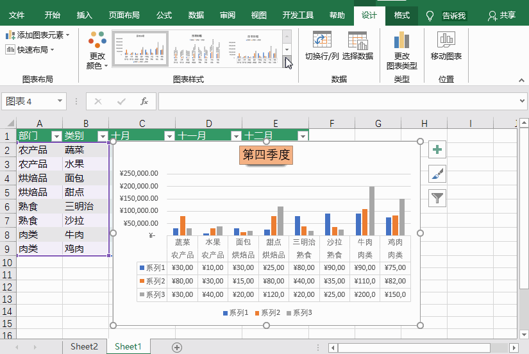Open the 部门 column filter dropdown
This screenshot has width=529, height=354.
56,136
